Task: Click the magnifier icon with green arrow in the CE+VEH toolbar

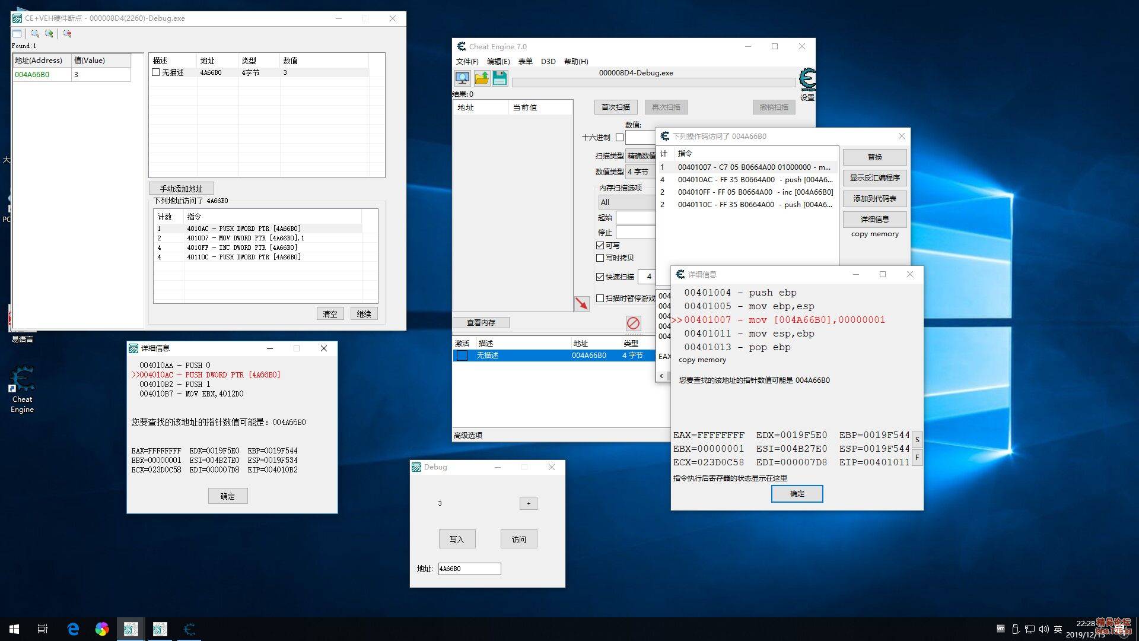Action: click(49, 34)
